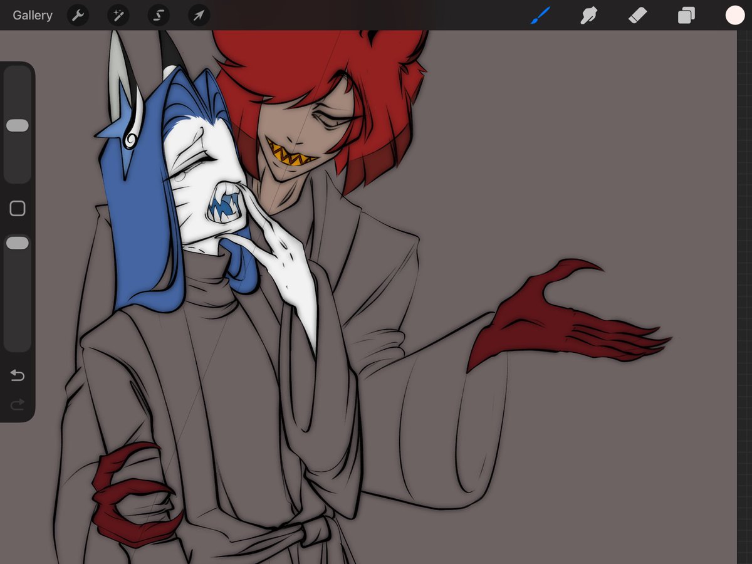Expand the smudge brush options
The height and width of the screenshot is (564, 752).
tap(589, 15)
